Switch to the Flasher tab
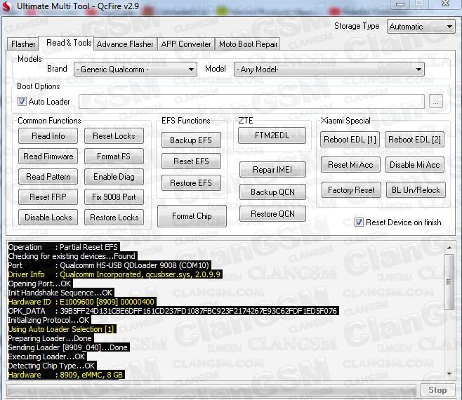The image size is (462, 400). coord(23,44)
